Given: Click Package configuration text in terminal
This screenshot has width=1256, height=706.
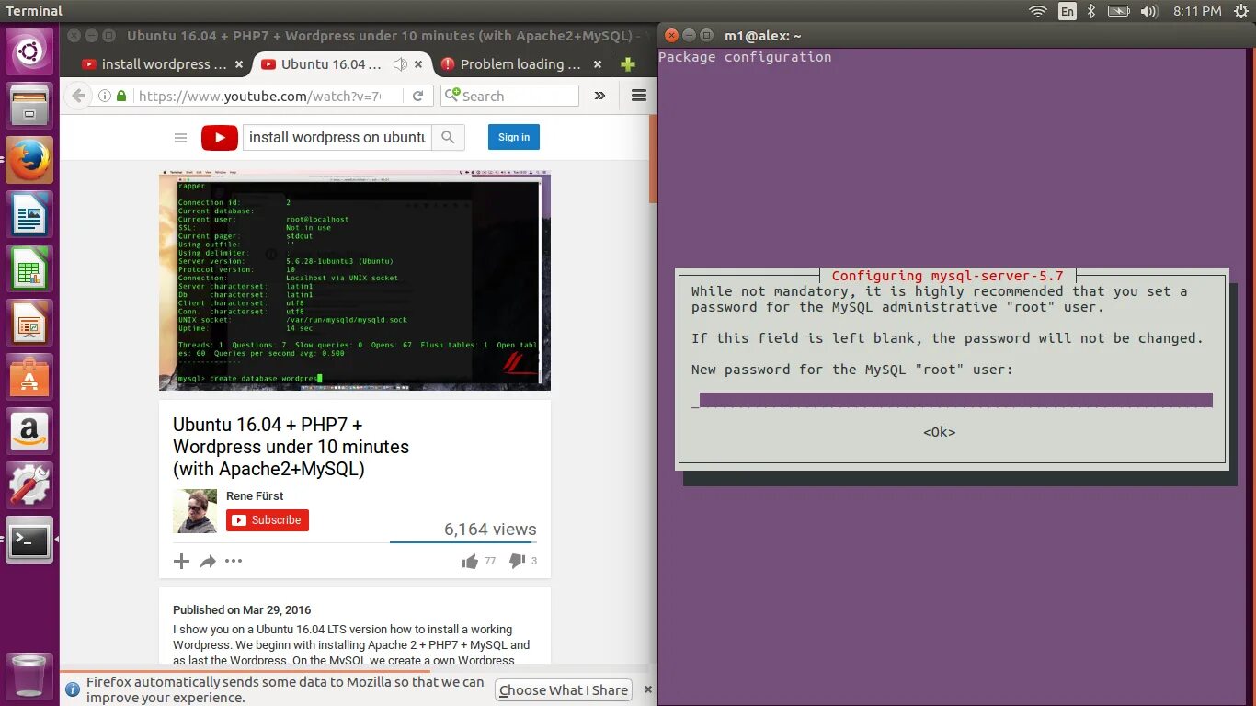Looking at the screenshot, I should (x=745, y=57).
